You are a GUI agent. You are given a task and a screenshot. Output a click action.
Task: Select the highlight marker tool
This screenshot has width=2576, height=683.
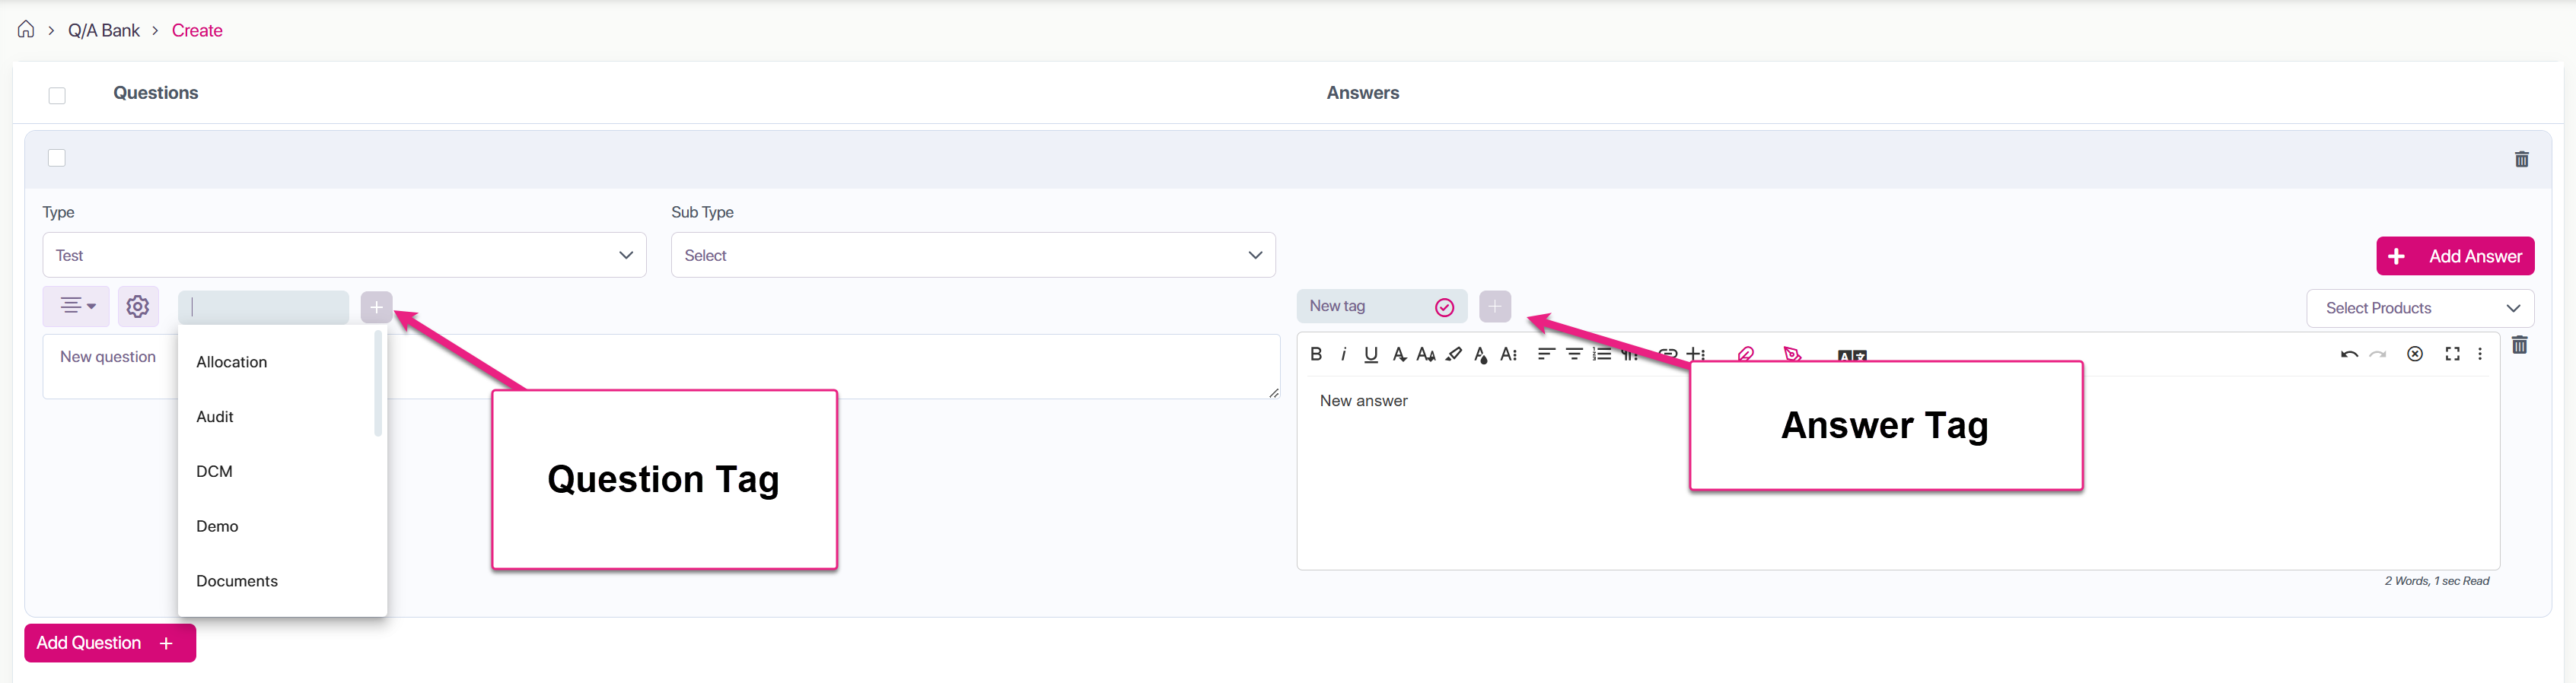pos(1454,354)
